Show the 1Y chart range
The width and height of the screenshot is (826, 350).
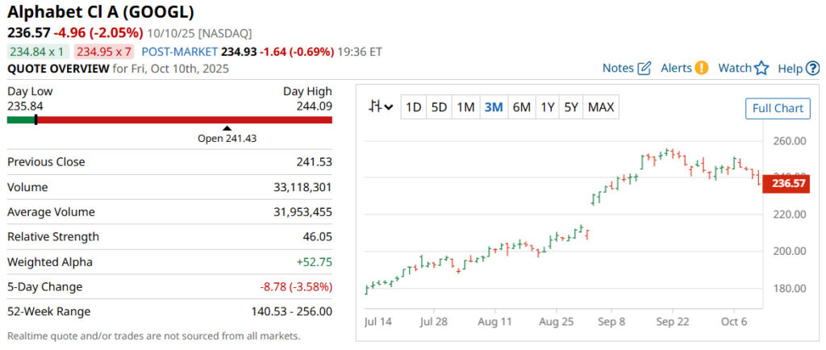pyautogui.click(x=548, y=107)
